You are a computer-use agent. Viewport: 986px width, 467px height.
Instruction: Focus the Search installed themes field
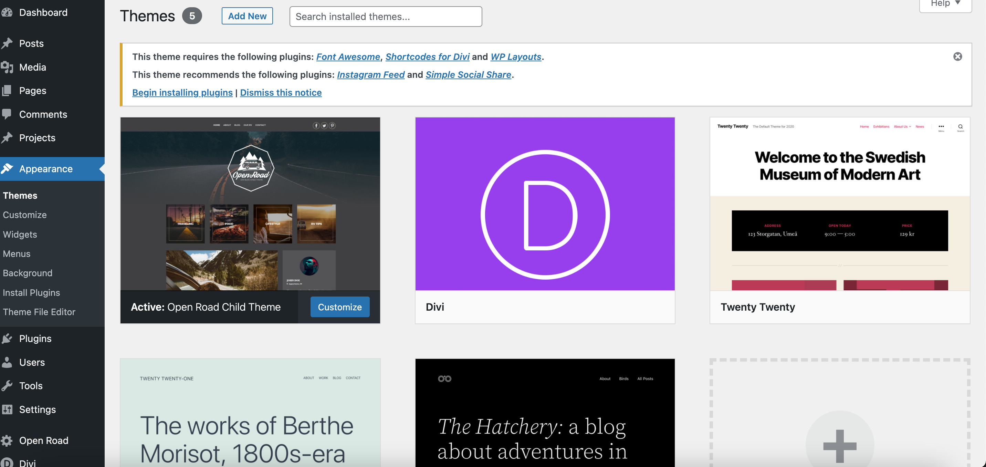click(386, 17)
